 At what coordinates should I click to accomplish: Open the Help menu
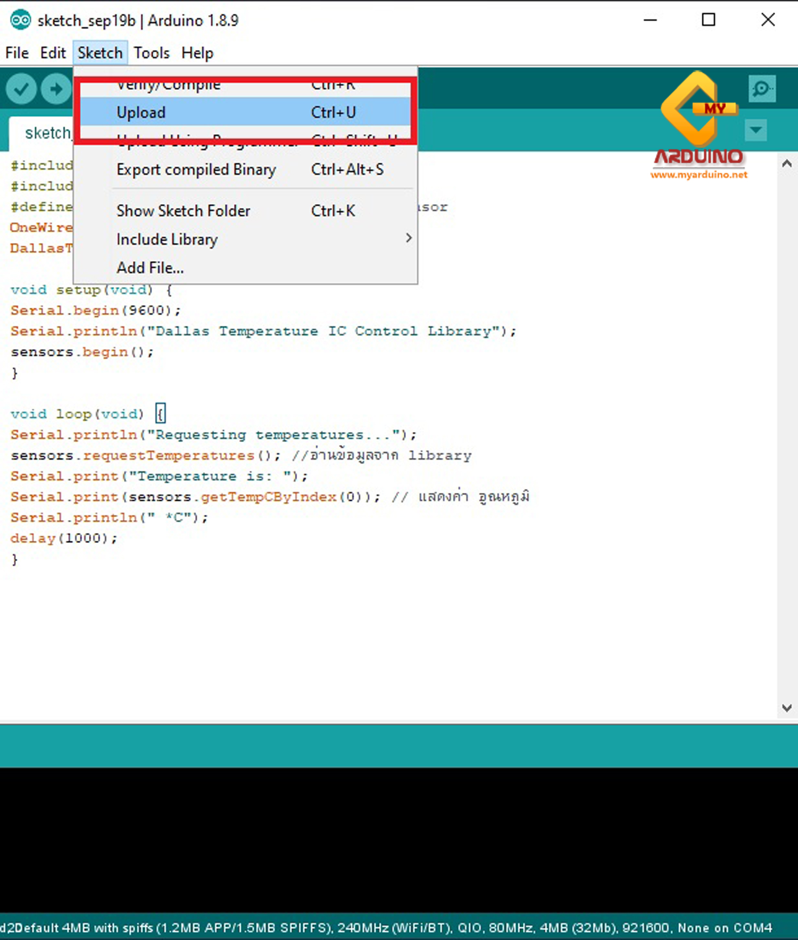tap(197, 53)
